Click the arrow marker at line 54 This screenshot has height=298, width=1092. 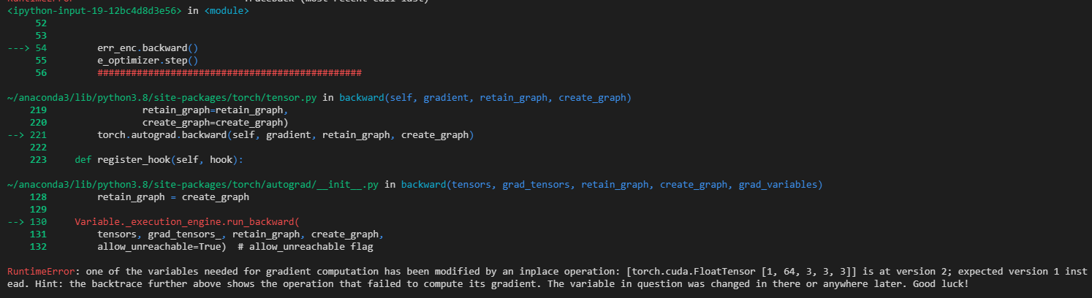pyautogui.click(x=18, y=48)
